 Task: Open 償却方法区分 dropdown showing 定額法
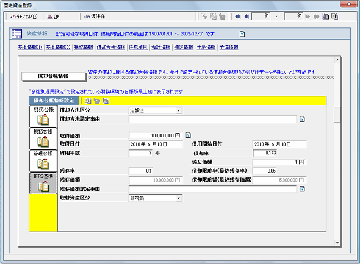pos(156,110)
